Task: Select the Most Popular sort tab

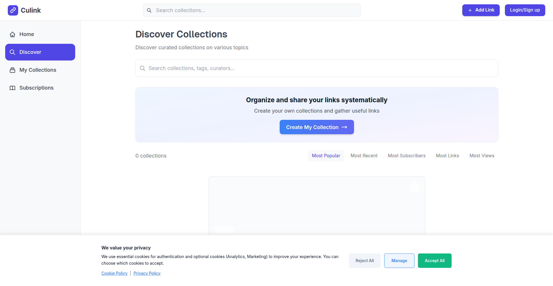Action: coord(326,156)
